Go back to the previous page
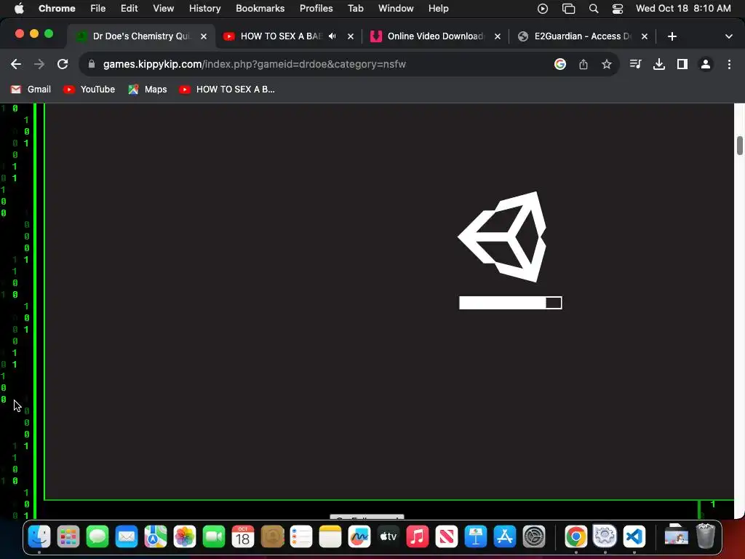Image resolution: width=745 pixels, height=559 pixels. point(16,64)
